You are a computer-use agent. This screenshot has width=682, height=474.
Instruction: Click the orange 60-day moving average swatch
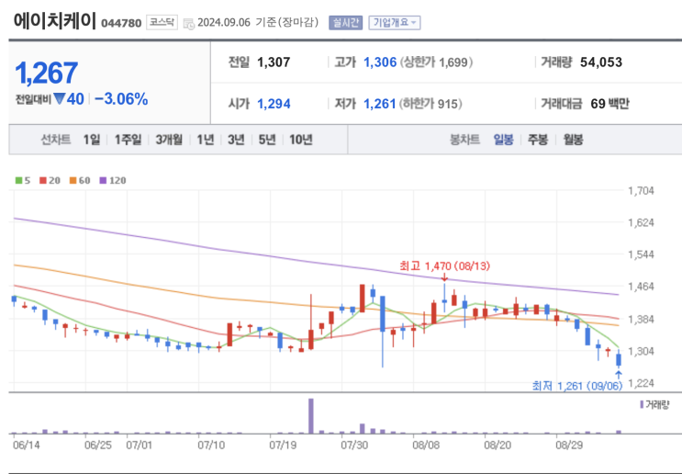73,180
